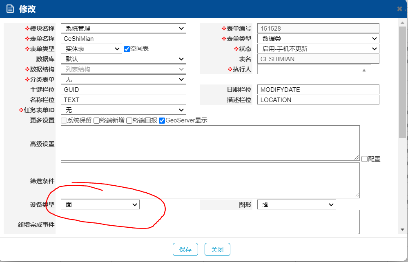The width and height of the screenshot is (408, 262).
Task: Click the 关闭 button
Action: coord(217,249)
